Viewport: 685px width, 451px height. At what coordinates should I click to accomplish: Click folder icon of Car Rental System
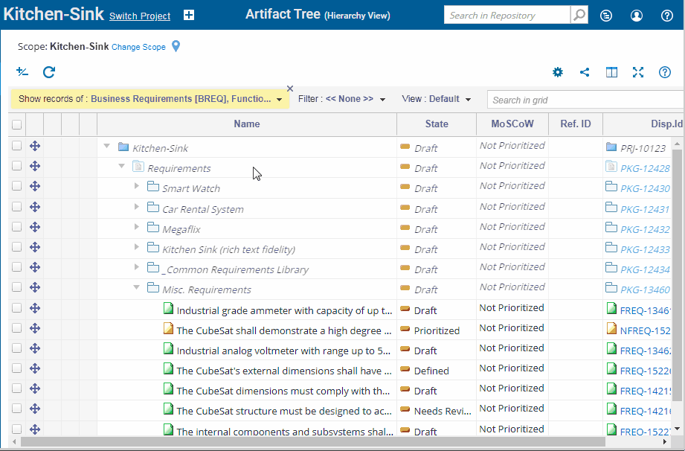coord(153,207)
